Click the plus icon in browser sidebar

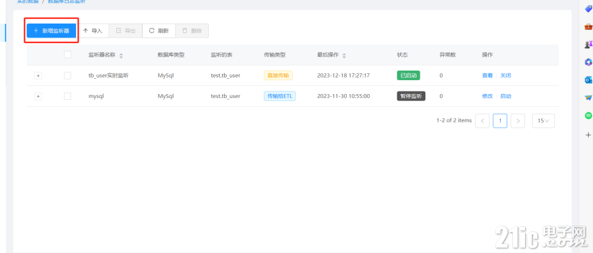[x=588, y=135]
